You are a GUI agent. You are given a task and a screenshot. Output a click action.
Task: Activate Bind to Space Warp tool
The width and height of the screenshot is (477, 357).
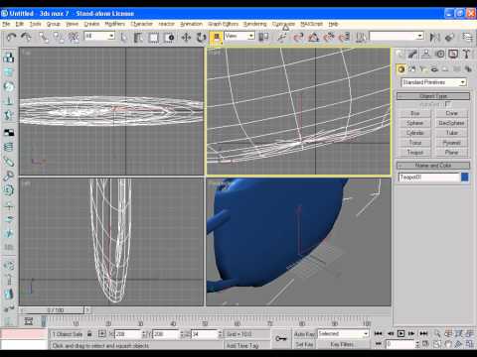(74, 37)
